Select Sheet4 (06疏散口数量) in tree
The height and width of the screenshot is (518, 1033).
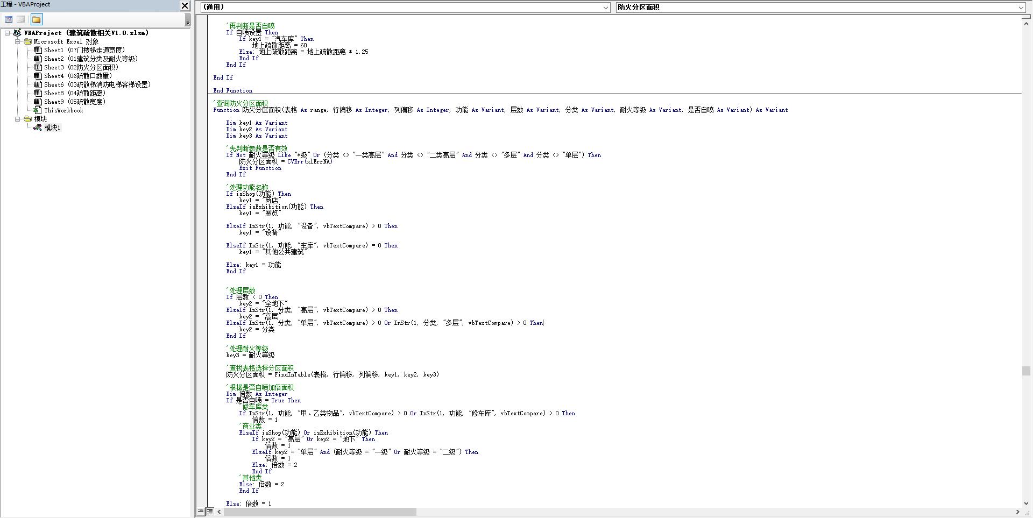click(77, 76)
